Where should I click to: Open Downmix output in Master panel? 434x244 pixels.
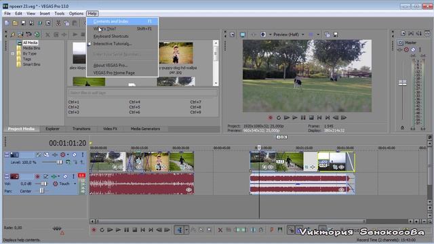coord(411,33)
